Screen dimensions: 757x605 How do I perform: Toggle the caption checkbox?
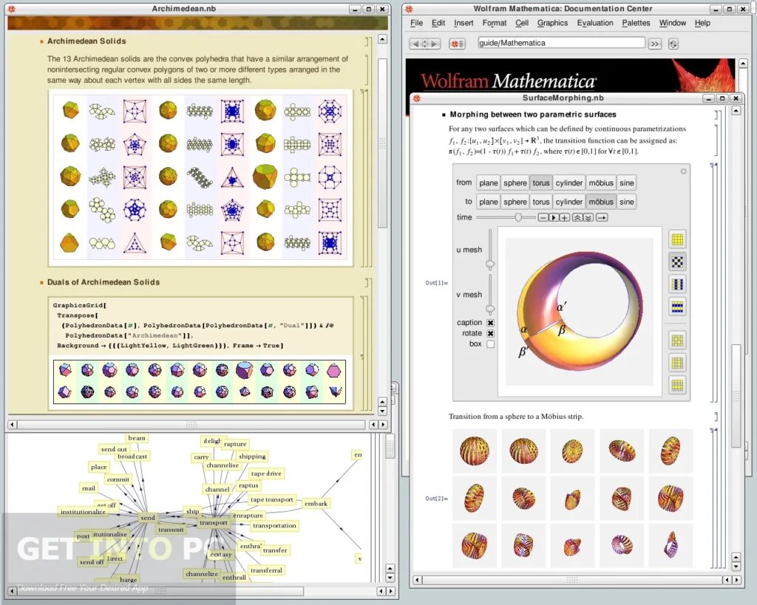[x=491, y=323]
